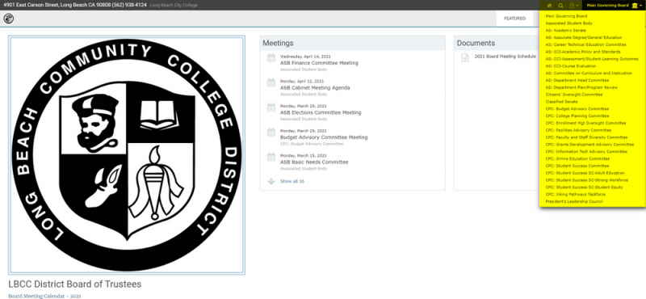Click the Meetings panel heading
Screen dimensions: 646x299
[x=278, y=43]
